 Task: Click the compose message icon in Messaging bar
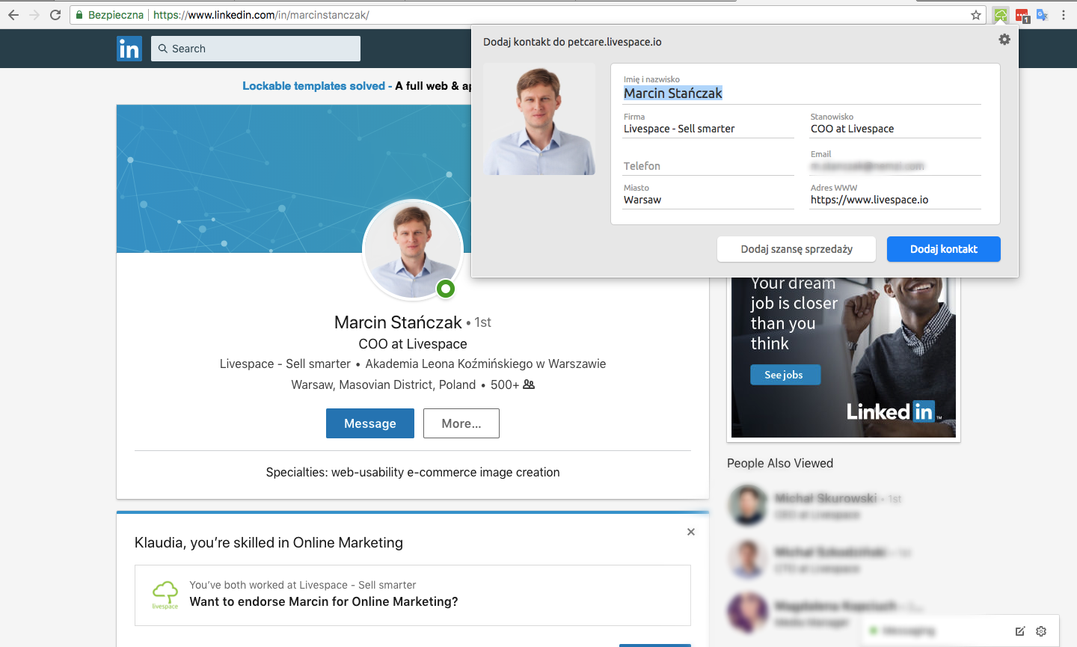pos(1020,631)
